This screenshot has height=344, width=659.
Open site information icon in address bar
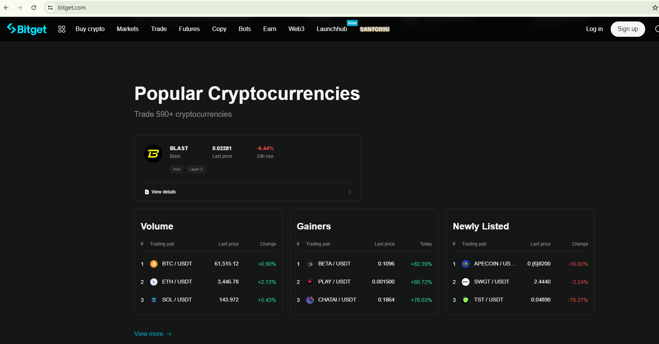point(50,8)
